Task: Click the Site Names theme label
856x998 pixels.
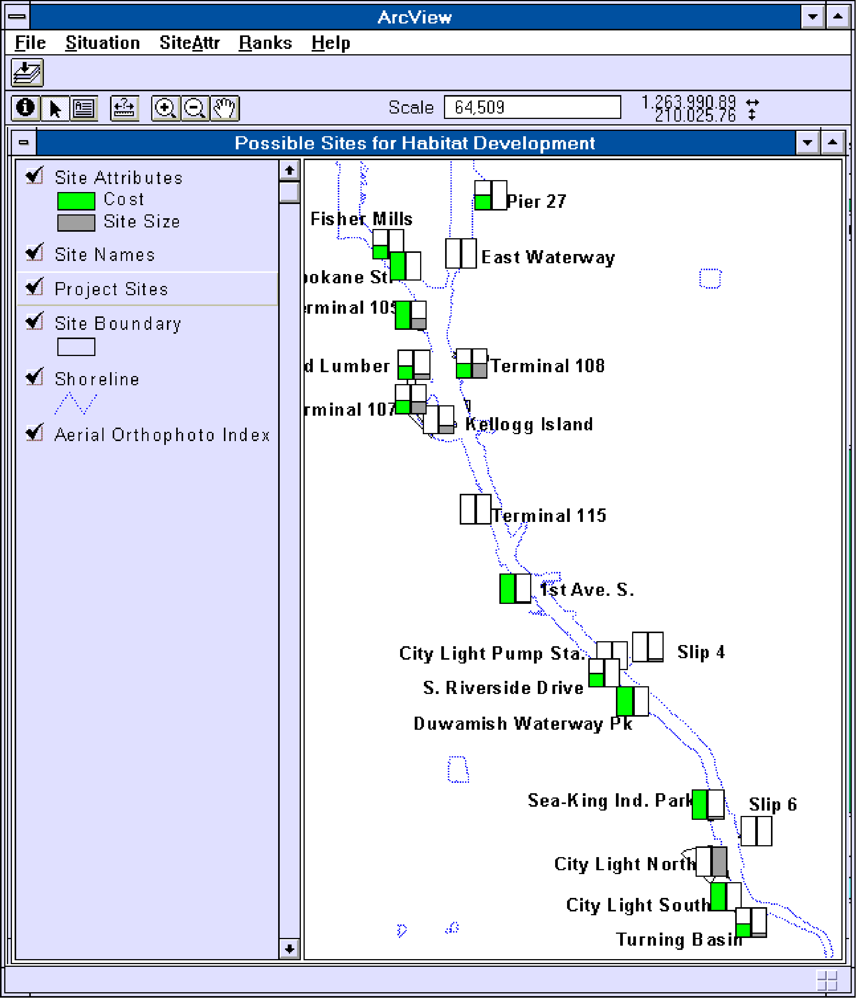Action: click(105, 254)
